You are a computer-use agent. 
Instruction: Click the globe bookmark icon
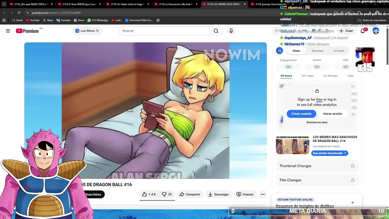point(158,20)
